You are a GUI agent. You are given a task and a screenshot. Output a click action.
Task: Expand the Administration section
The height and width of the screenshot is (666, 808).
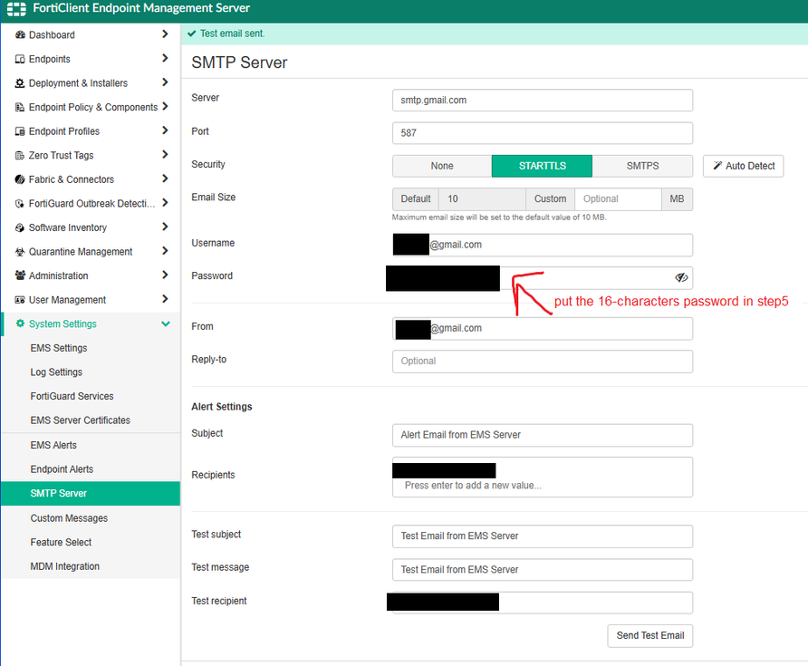91,275
